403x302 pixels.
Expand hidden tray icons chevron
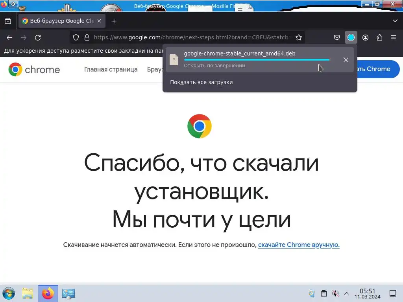pyautogui.click(x=346, y=293)
